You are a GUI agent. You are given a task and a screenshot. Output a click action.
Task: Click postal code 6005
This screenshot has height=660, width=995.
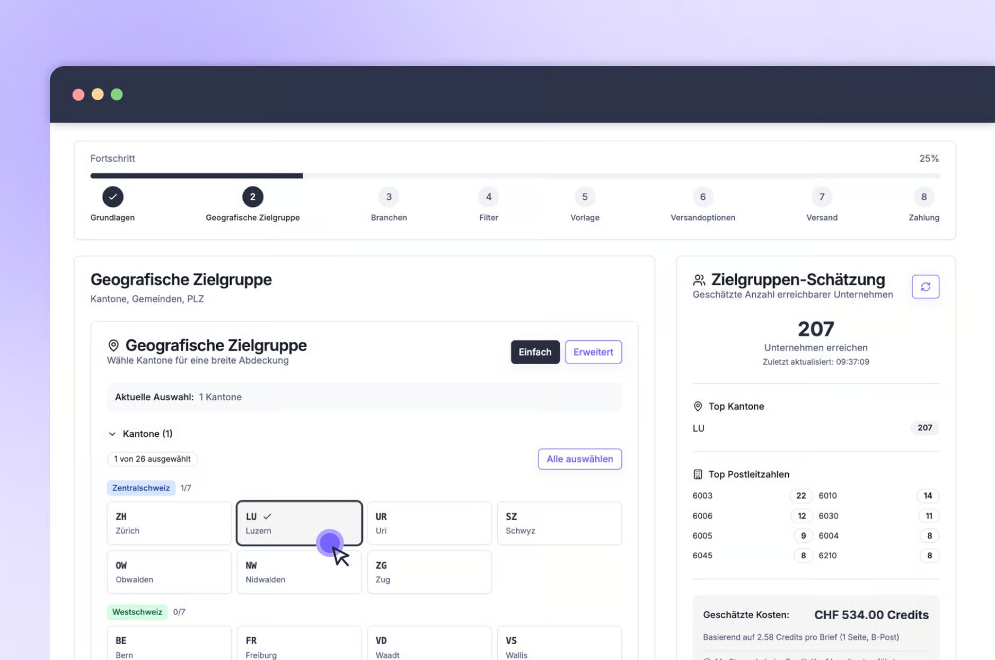click(702, 535)
